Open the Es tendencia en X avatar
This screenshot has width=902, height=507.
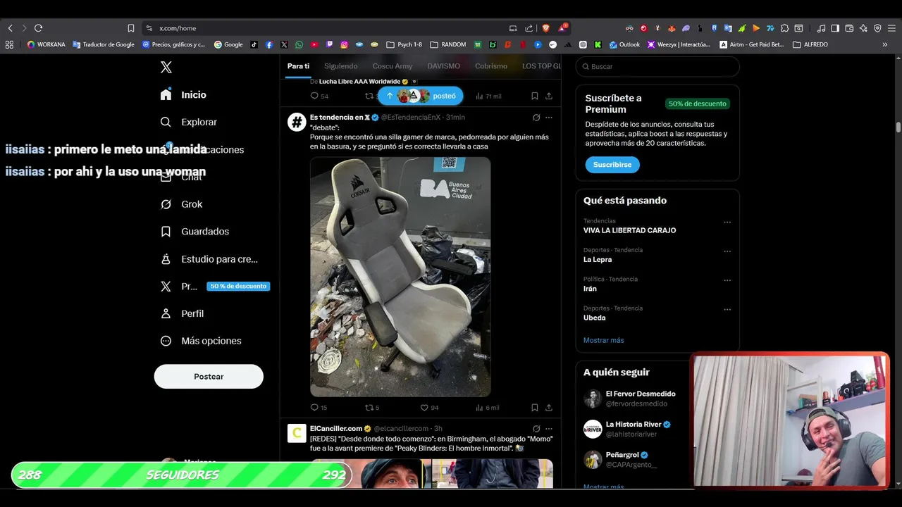[297, 122]
